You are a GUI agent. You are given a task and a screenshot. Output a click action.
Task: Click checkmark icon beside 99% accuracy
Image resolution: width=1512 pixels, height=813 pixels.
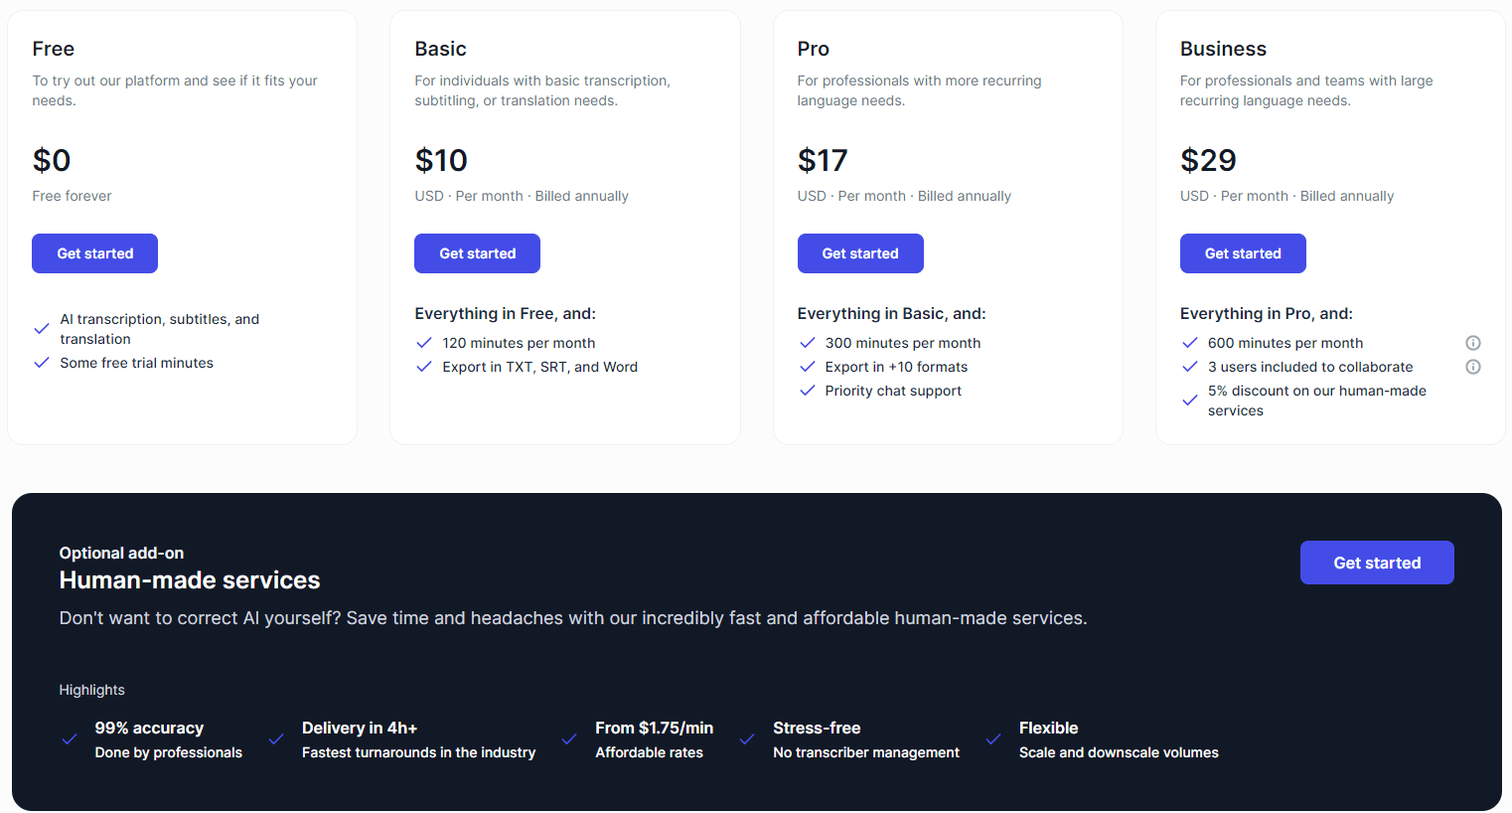click(70, 739)
